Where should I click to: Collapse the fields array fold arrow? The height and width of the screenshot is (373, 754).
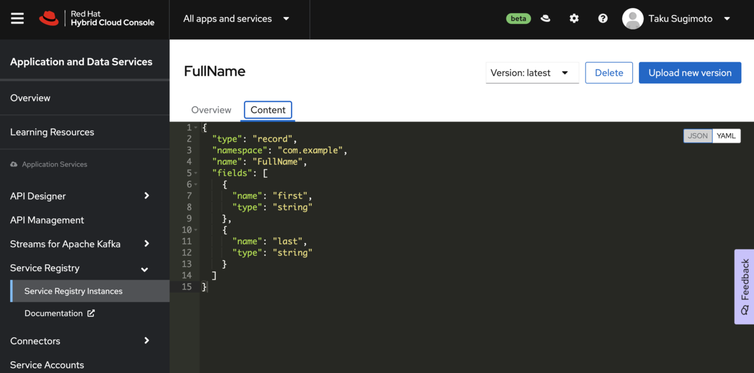click(196, 173)
